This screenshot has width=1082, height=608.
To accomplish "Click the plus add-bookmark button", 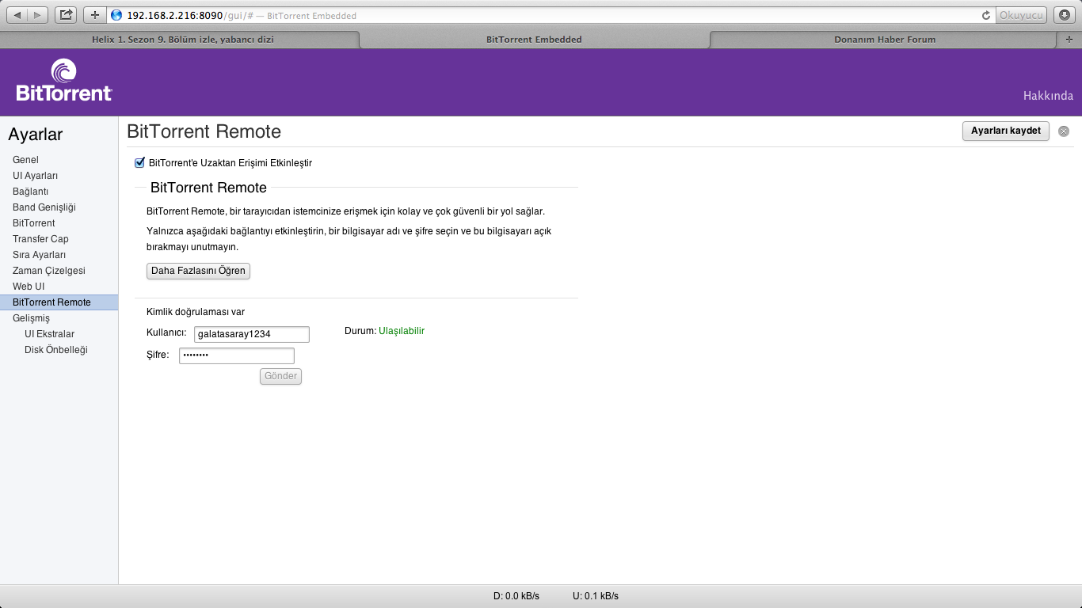I will 94,15.
